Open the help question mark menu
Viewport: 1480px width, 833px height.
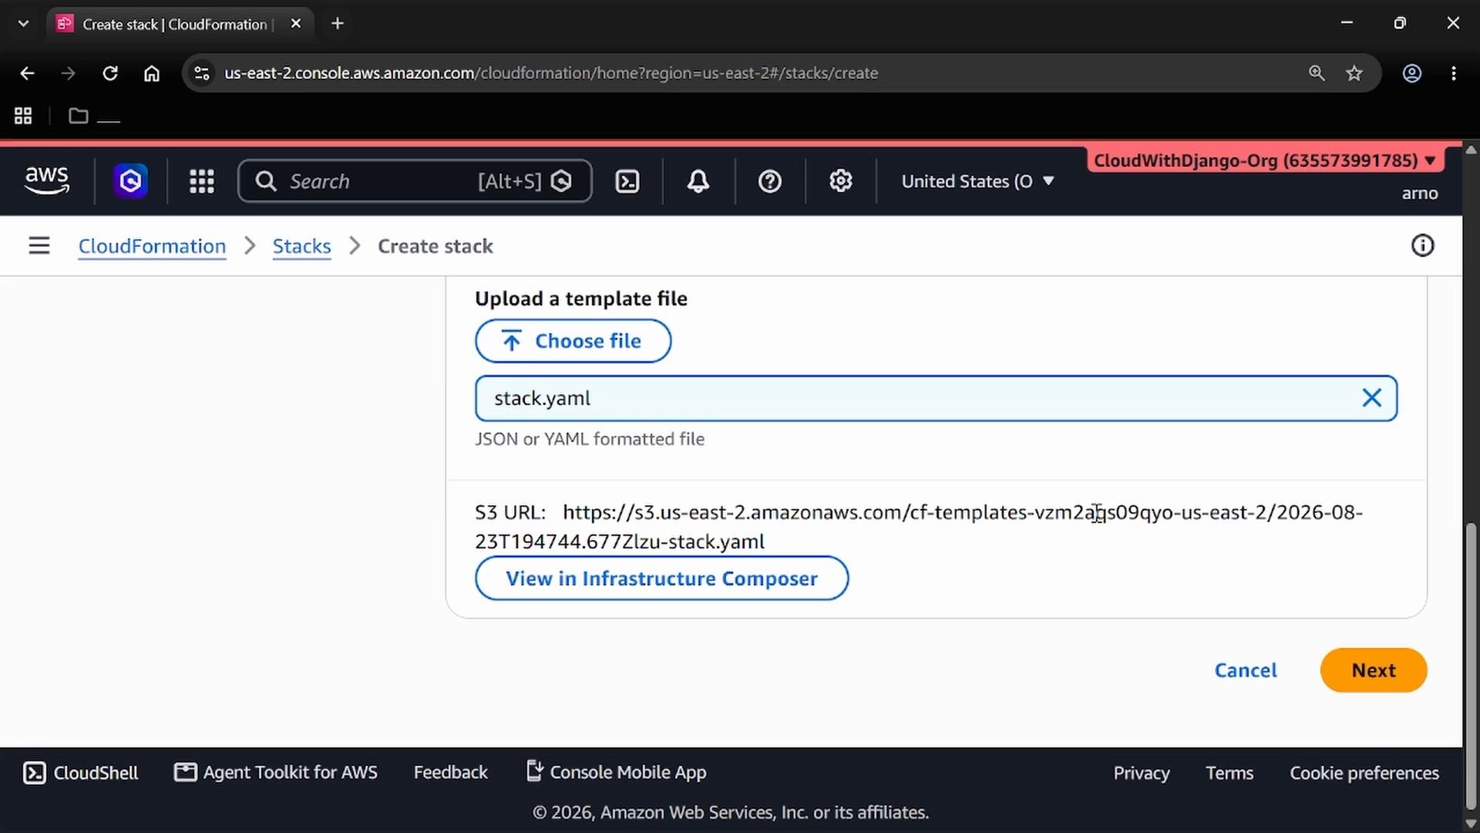(770, 181)
